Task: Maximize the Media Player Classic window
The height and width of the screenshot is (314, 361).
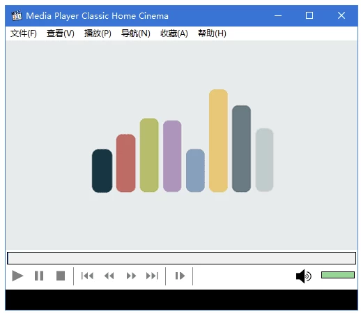Action: (x=309, y=15)
